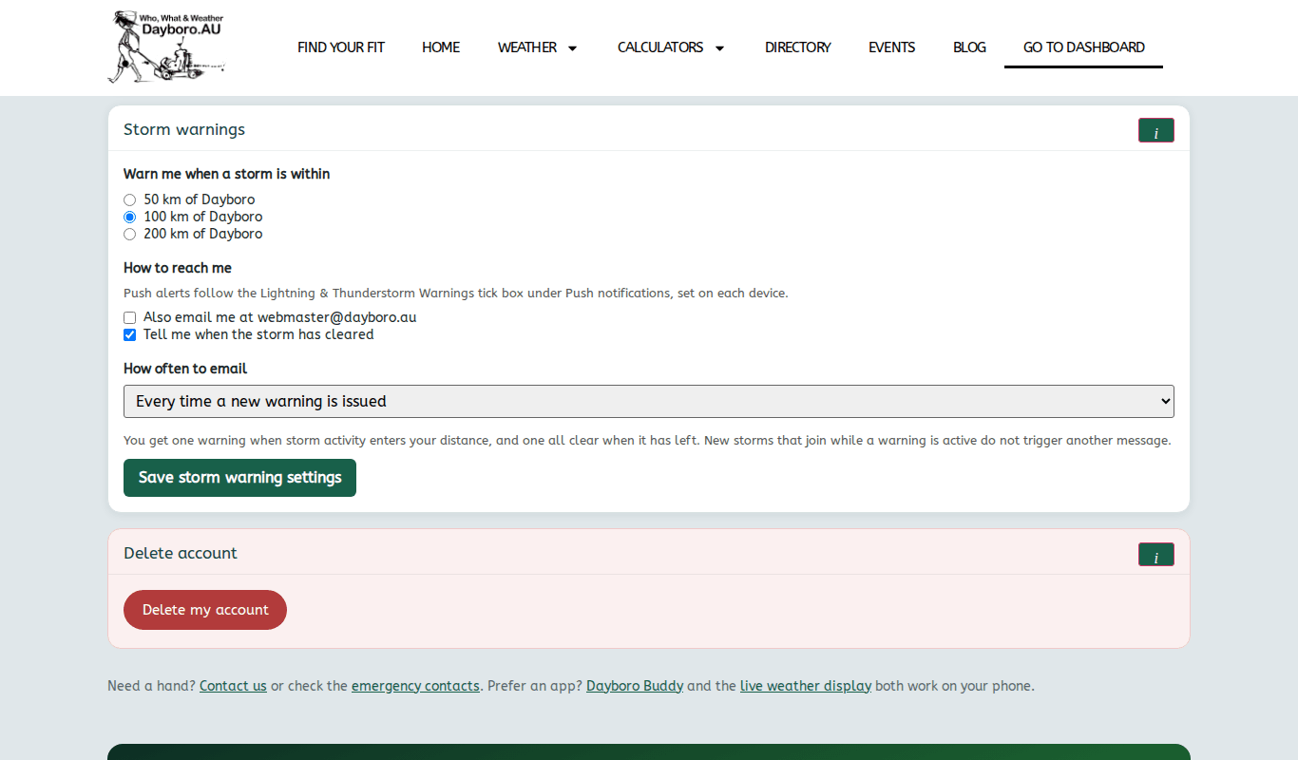Image resolution: width=1298 pixels, height=760 pixels.
Task: Click the 'Storm warnings' heading text
Action: click(184, 129)
